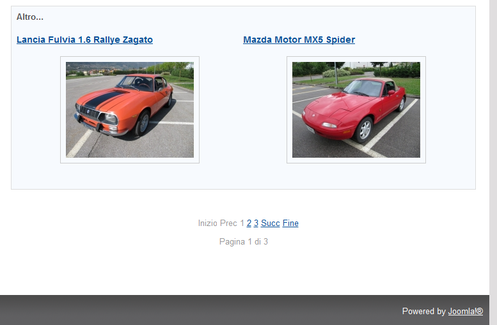Click the red Mazda MX5 car photo
497x325 pixels.
pos(356,110)
